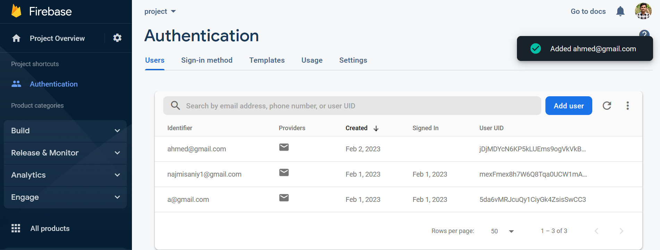Open Project Overview in sidebar

coord(57,38)
